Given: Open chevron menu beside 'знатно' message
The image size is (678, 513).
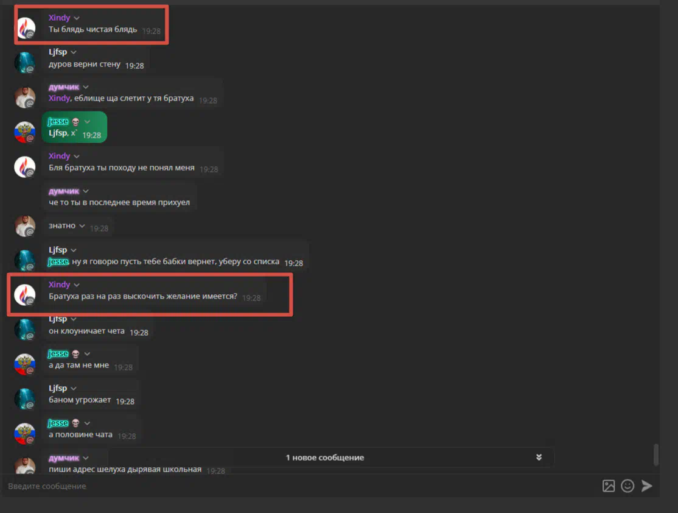Looking at the screenshot, I should pyautogui.click(x=82, y=226).
